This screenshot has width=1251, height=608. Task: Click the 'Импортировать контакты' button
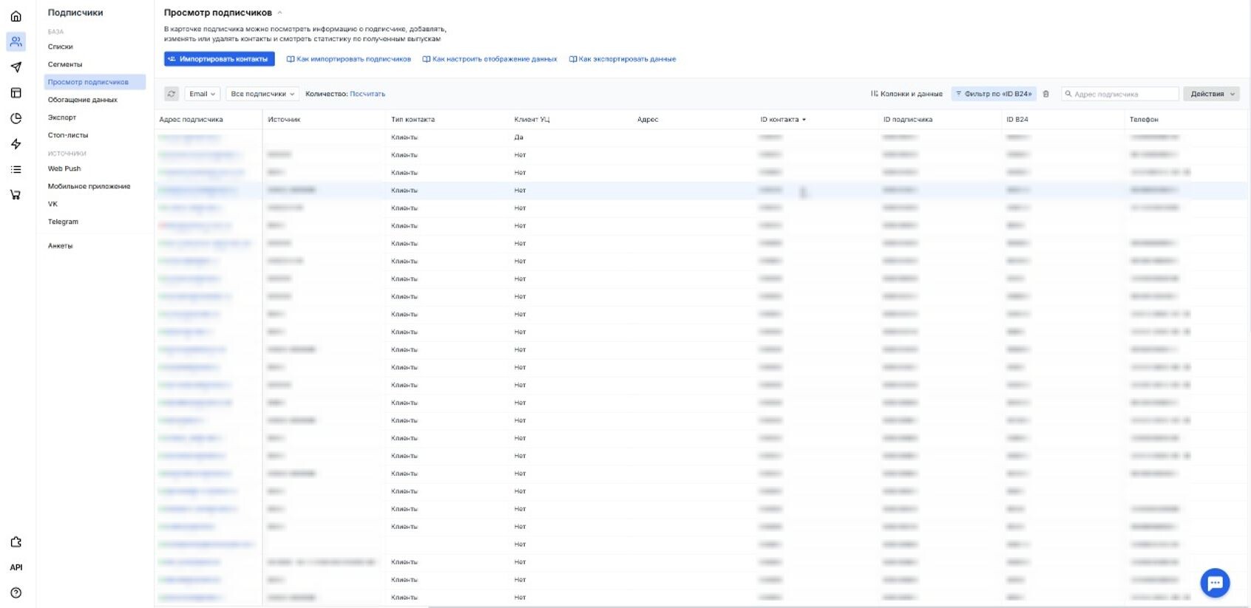click(x=219, y=59)
